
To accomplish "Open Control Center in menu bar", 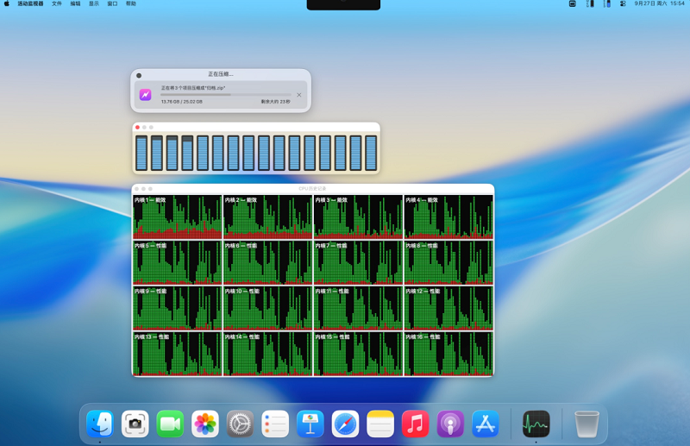I will [x=623, y=3].
